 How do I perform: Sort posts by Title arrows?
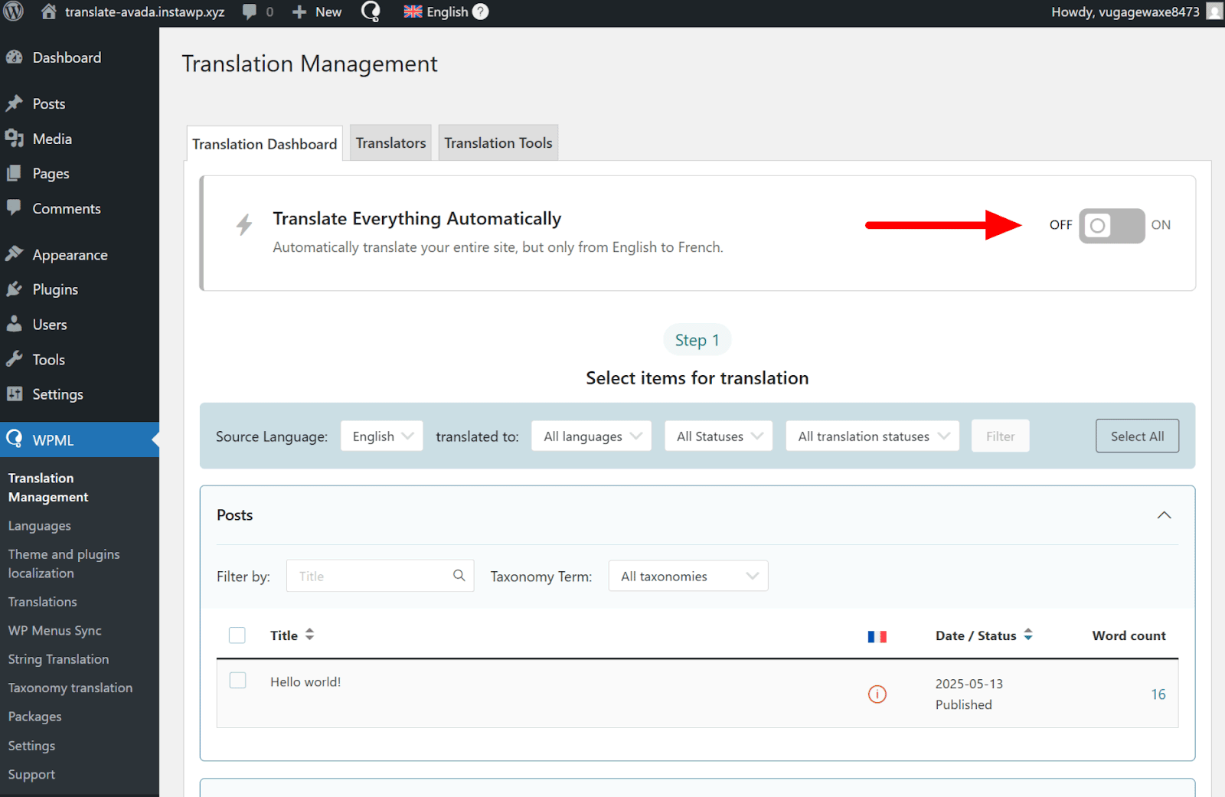[310, 635]
